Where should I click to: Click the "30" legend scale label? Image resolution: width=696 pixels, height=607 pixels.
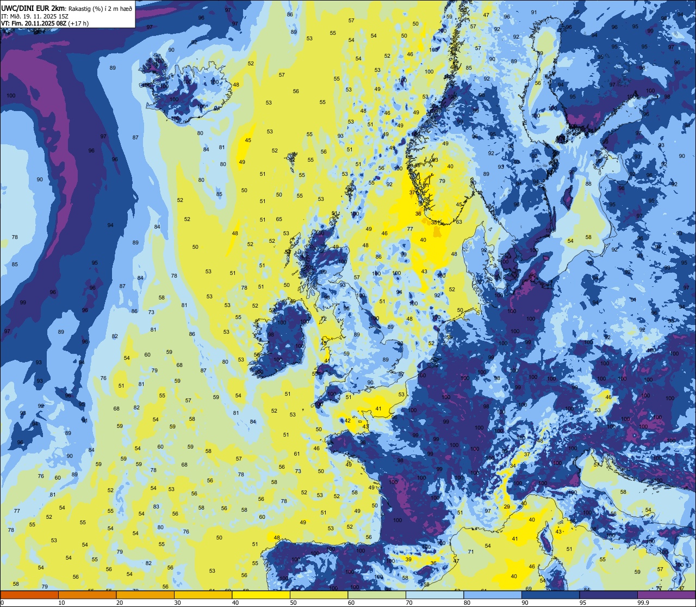(178, 603)
